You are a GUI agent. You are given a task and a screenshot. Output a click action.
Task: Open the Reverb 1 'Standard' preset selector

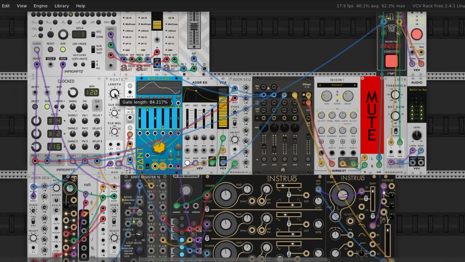pos(337,85)
